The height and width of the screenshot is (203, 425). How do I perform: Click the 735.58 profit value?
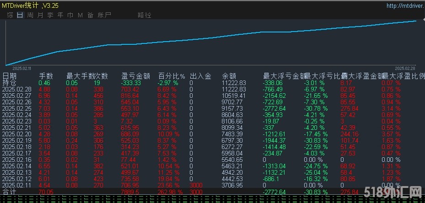[x=130, y=179]
